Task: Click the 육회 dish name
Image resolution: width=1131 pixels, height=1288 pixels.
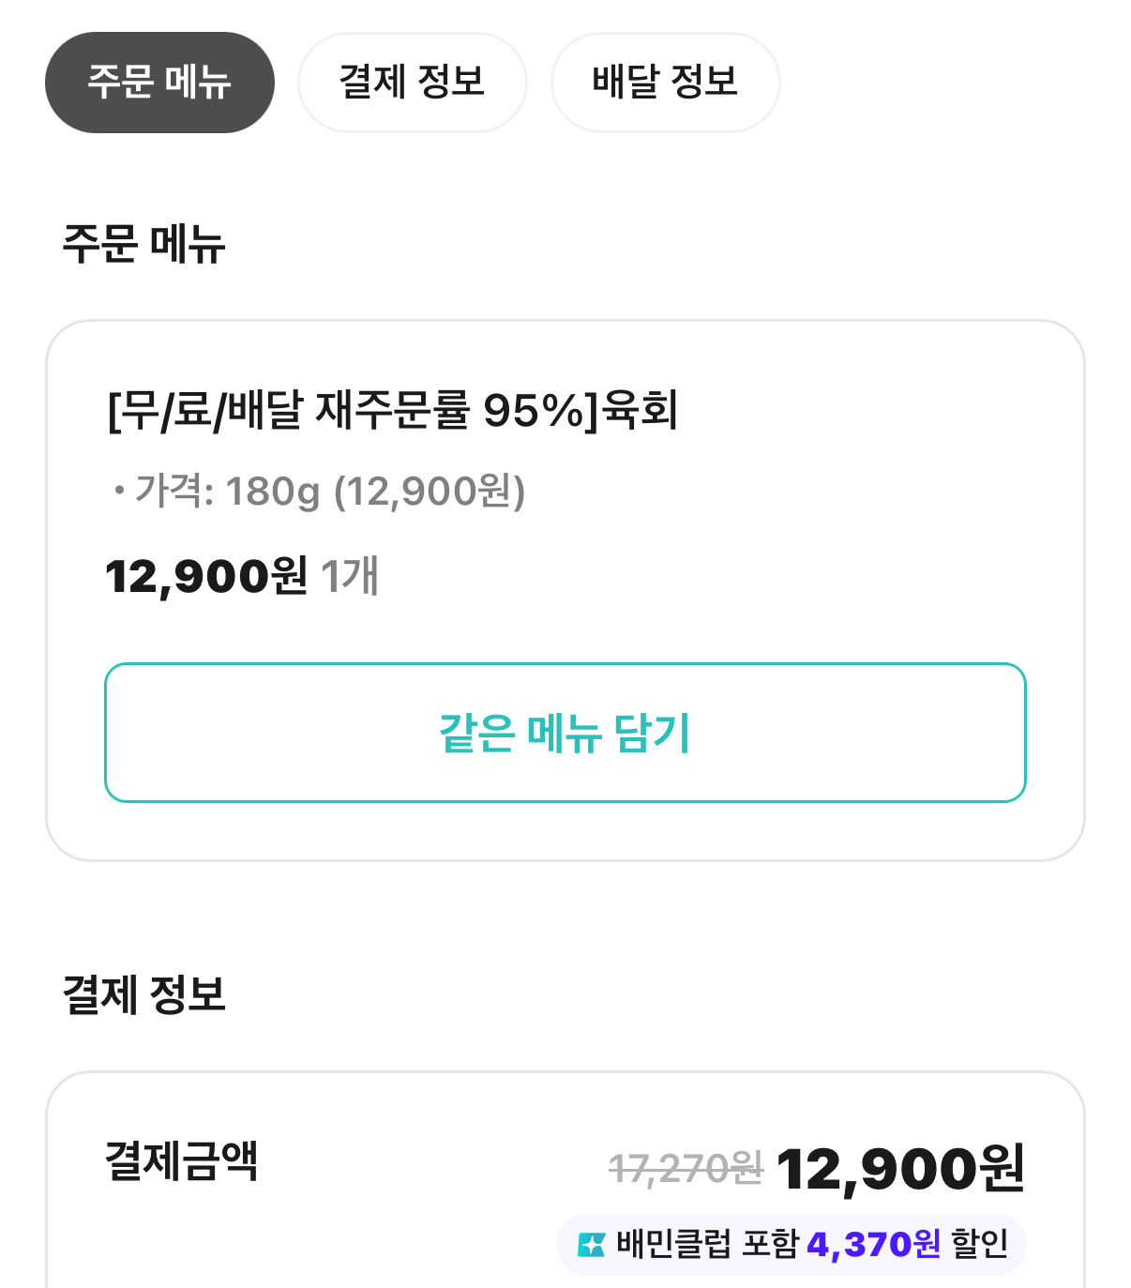Action: (x=641, y=411)
